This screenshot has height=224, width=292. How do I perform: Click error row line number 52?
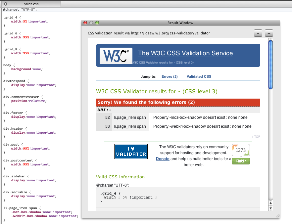pyautogui.click(x=108, y=117)
